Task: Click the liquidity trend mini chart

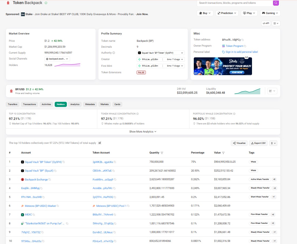Action: (x=247, y=91)
